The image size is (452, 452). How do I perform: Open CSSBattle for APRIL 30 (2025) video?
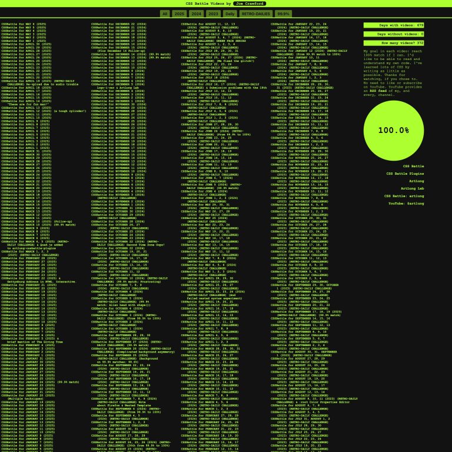pyautogui.click(x=26, y=44)
